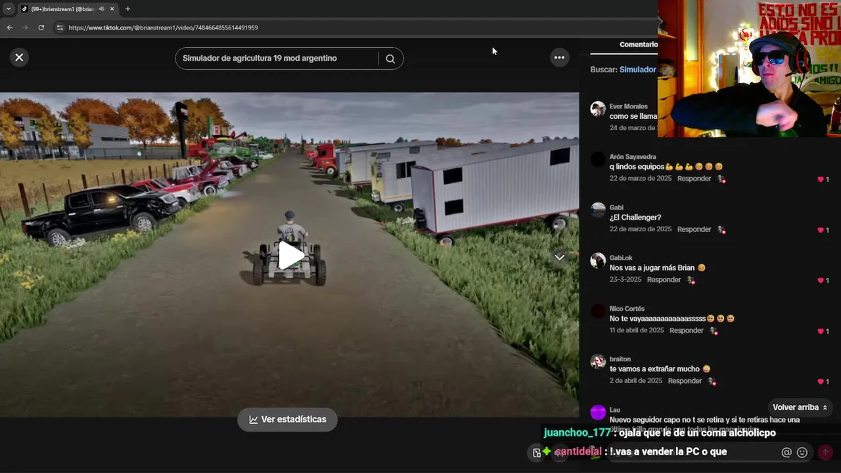Follow the Buscar: Simulador link

coord(637,70)
